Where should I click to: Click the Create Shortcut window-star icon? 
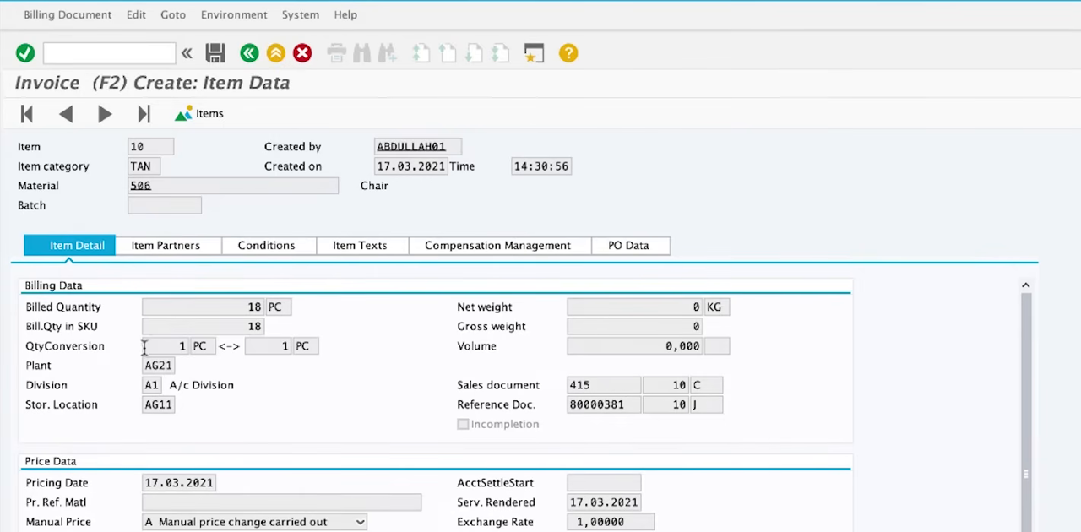click(534, 53)
